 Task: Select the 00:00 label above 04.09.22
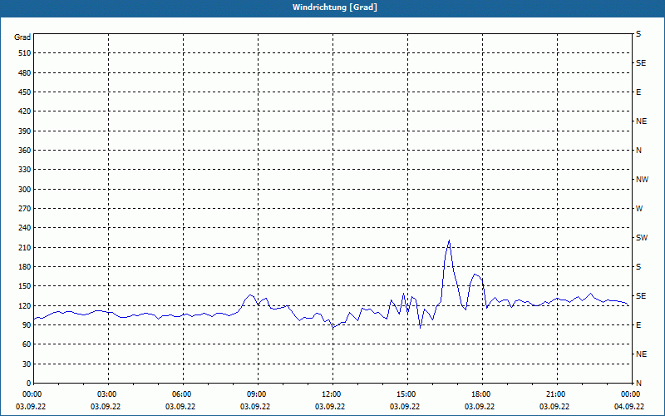(x=632, y=394)
